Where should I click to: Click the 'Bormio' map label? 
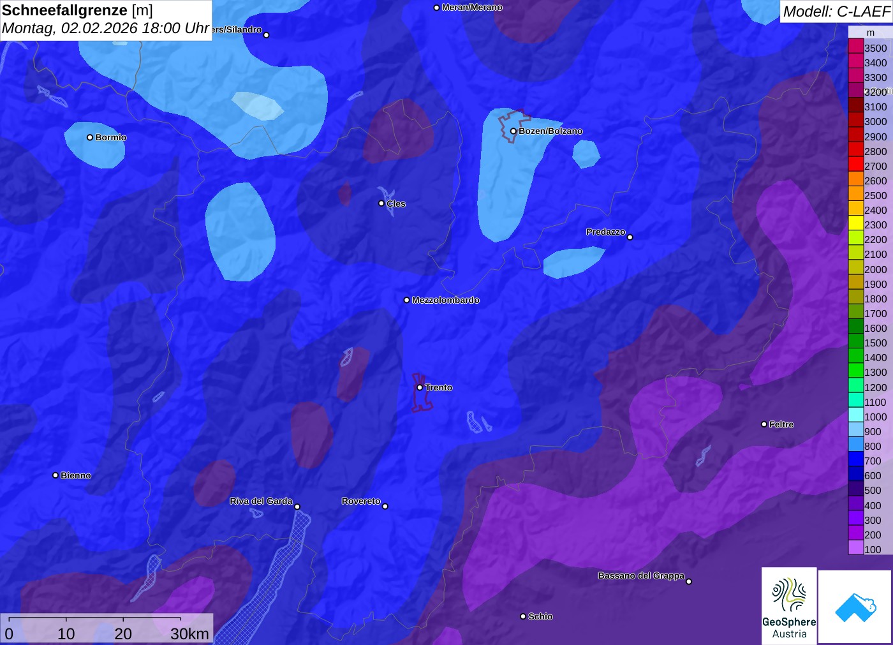coord(111,138)
